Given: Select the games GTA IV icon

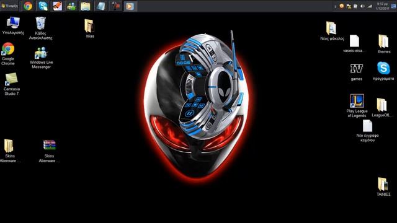Looking at the screenshot, I should coord(357,72).
